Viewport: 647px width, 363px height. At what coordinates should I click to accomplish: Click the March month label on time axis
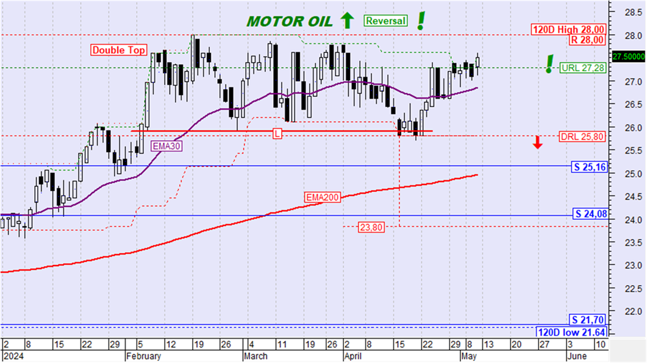point(256,356)
